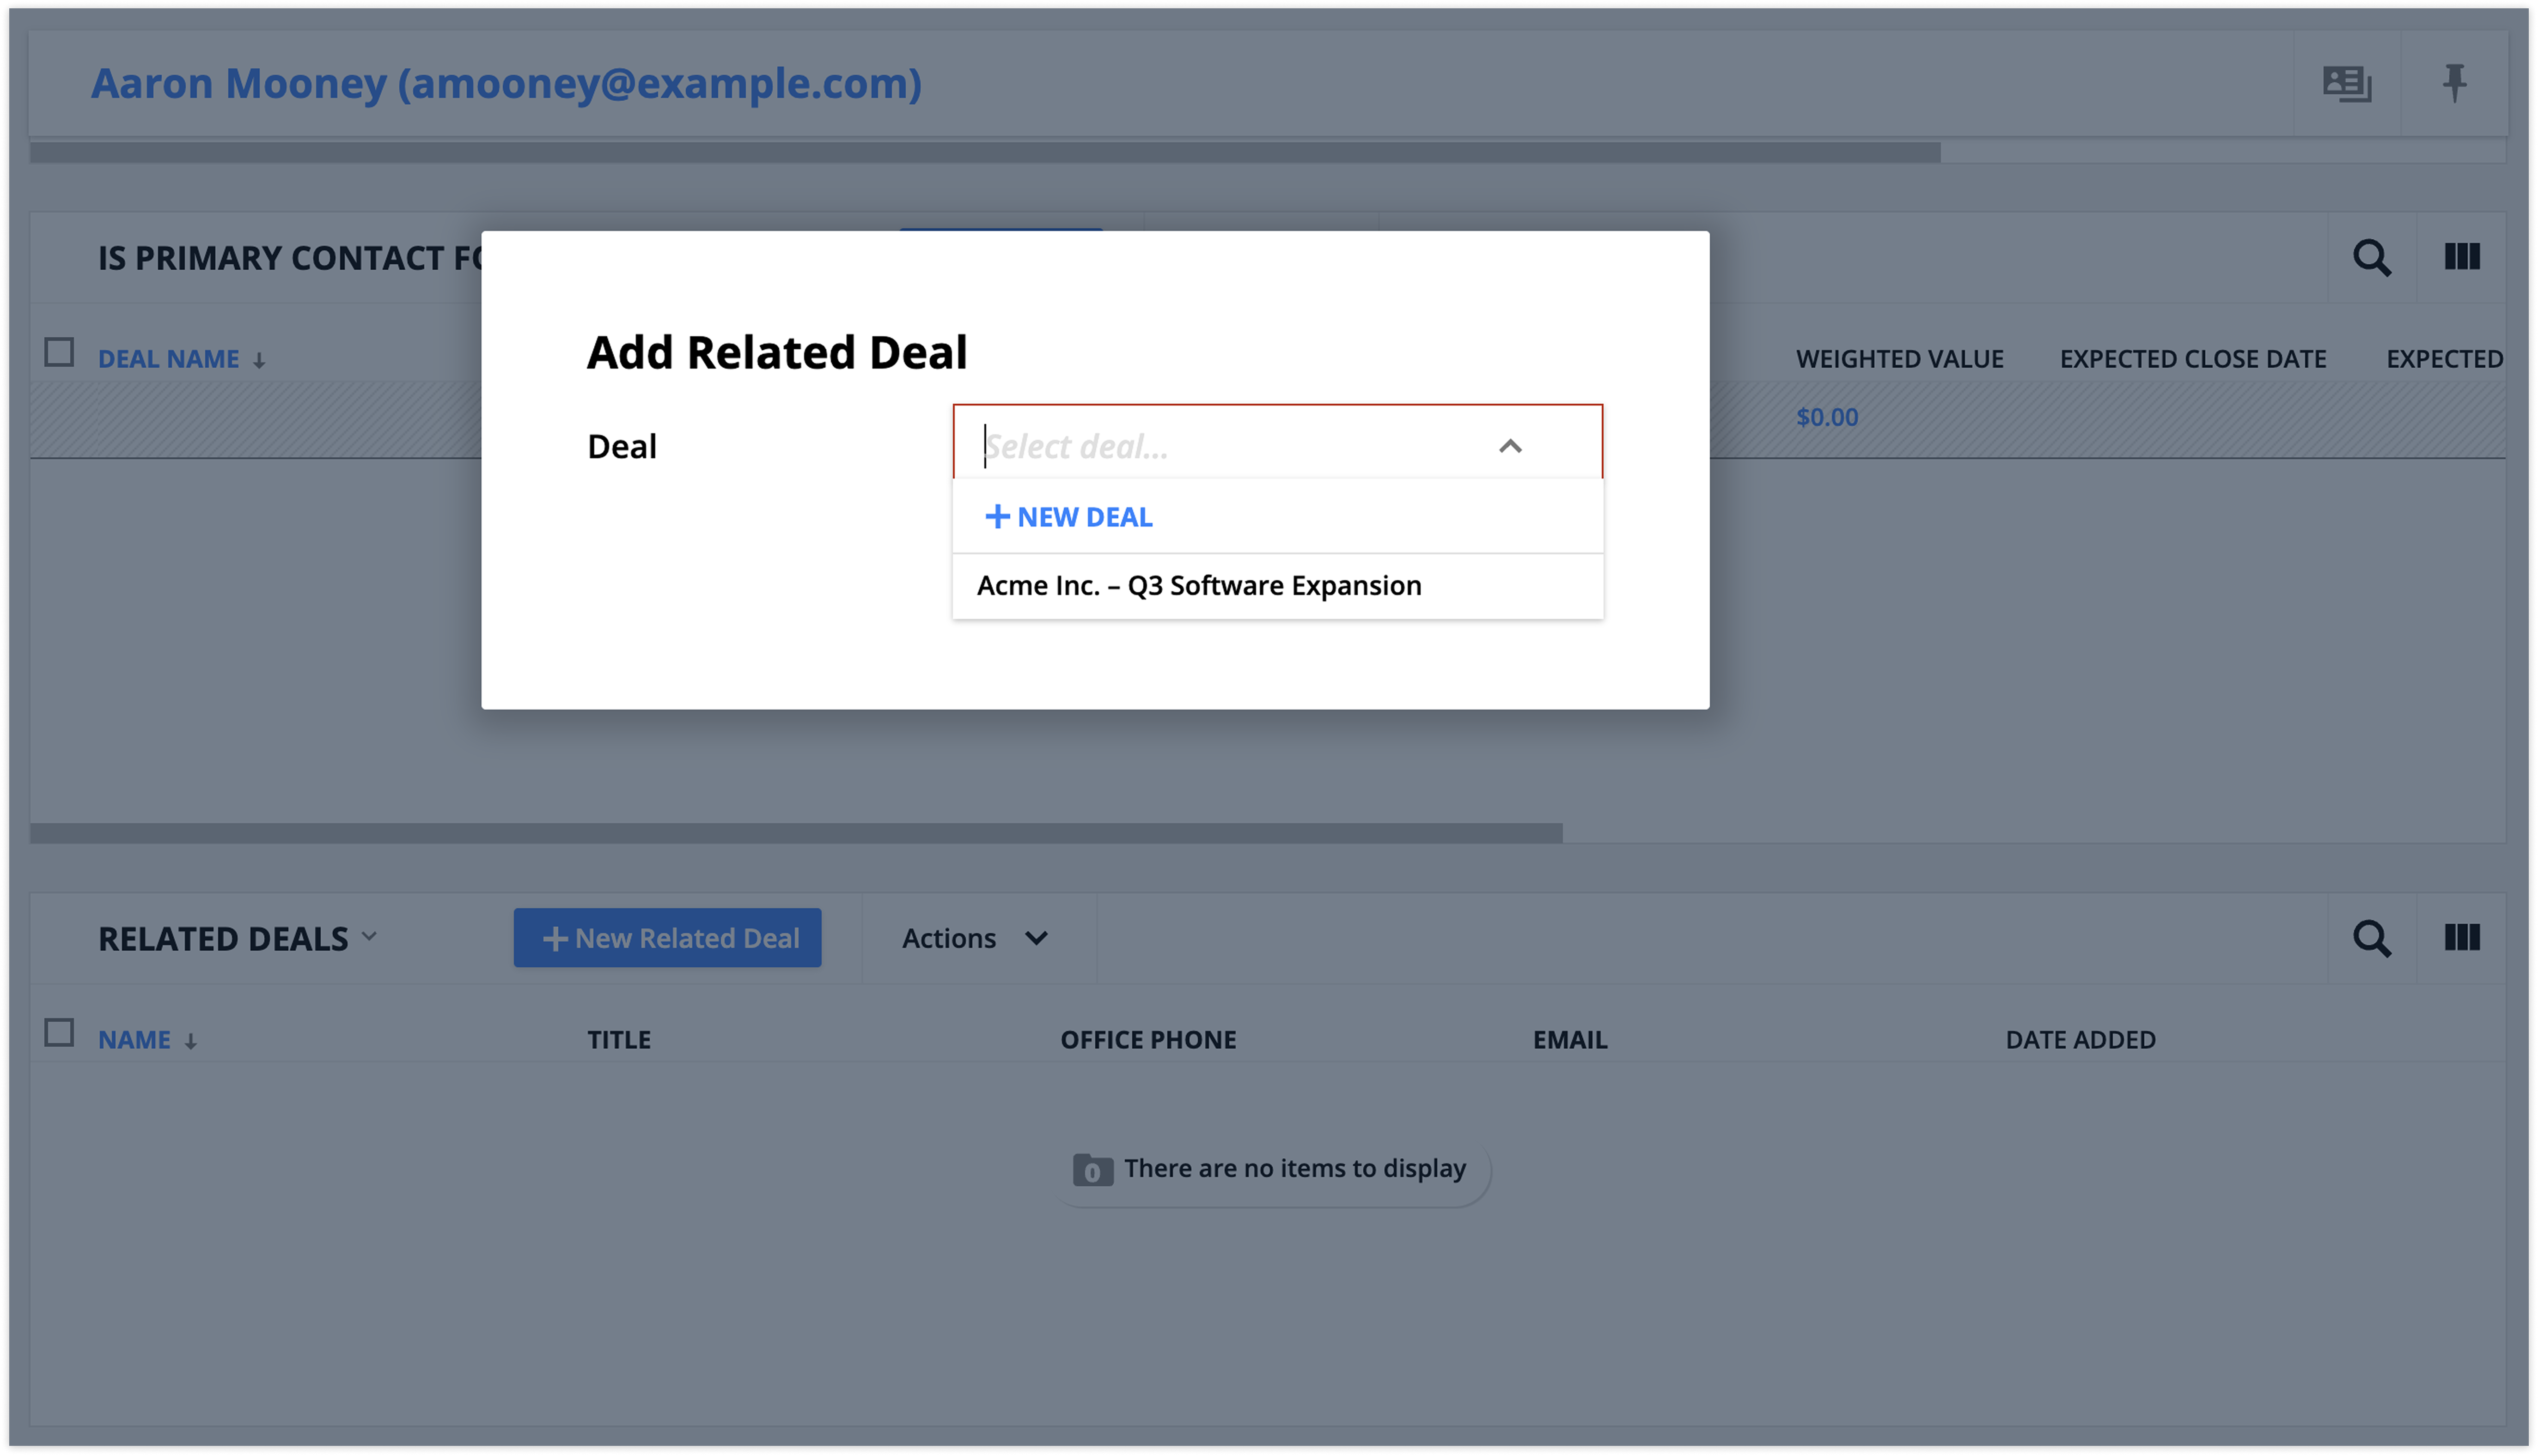The image size is (2538, 1456).
Task: Click the $0.00 weighted value
Action: pyautogui.click(x=1827, y=417)
